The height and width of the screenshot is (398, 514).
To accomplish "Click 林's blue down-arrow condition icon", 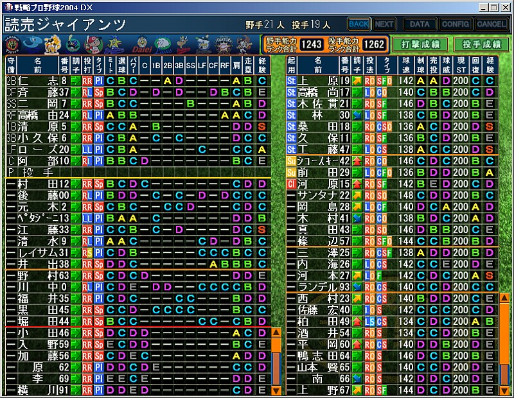I will coord(357,116).
